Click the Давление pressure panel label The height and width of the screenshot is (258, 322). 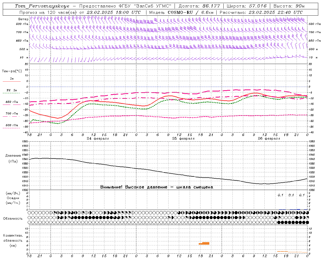coord(13,156)
